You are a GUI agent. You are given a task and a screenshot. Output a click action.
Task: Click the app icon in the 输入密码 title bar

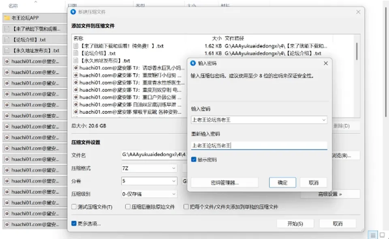pyautogui.click(x=193, y=63)
